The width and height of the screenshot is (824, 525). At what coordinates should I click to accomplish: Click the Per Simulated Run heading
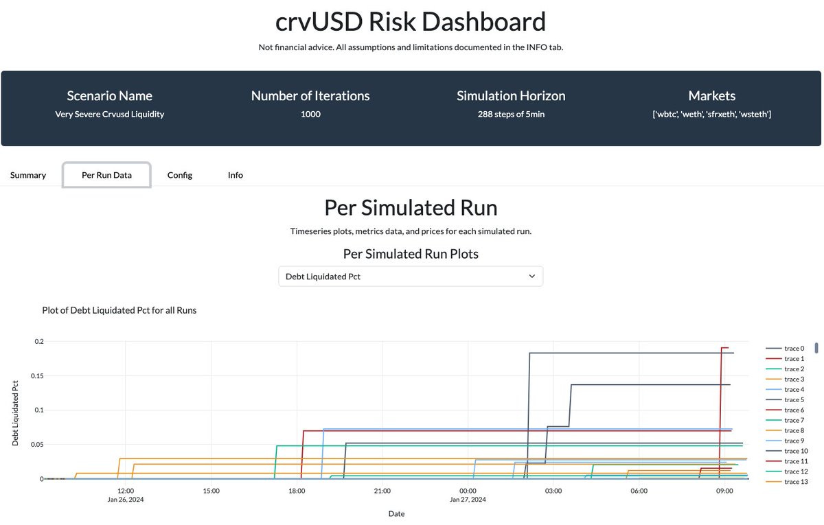click(x=411, y=207)
